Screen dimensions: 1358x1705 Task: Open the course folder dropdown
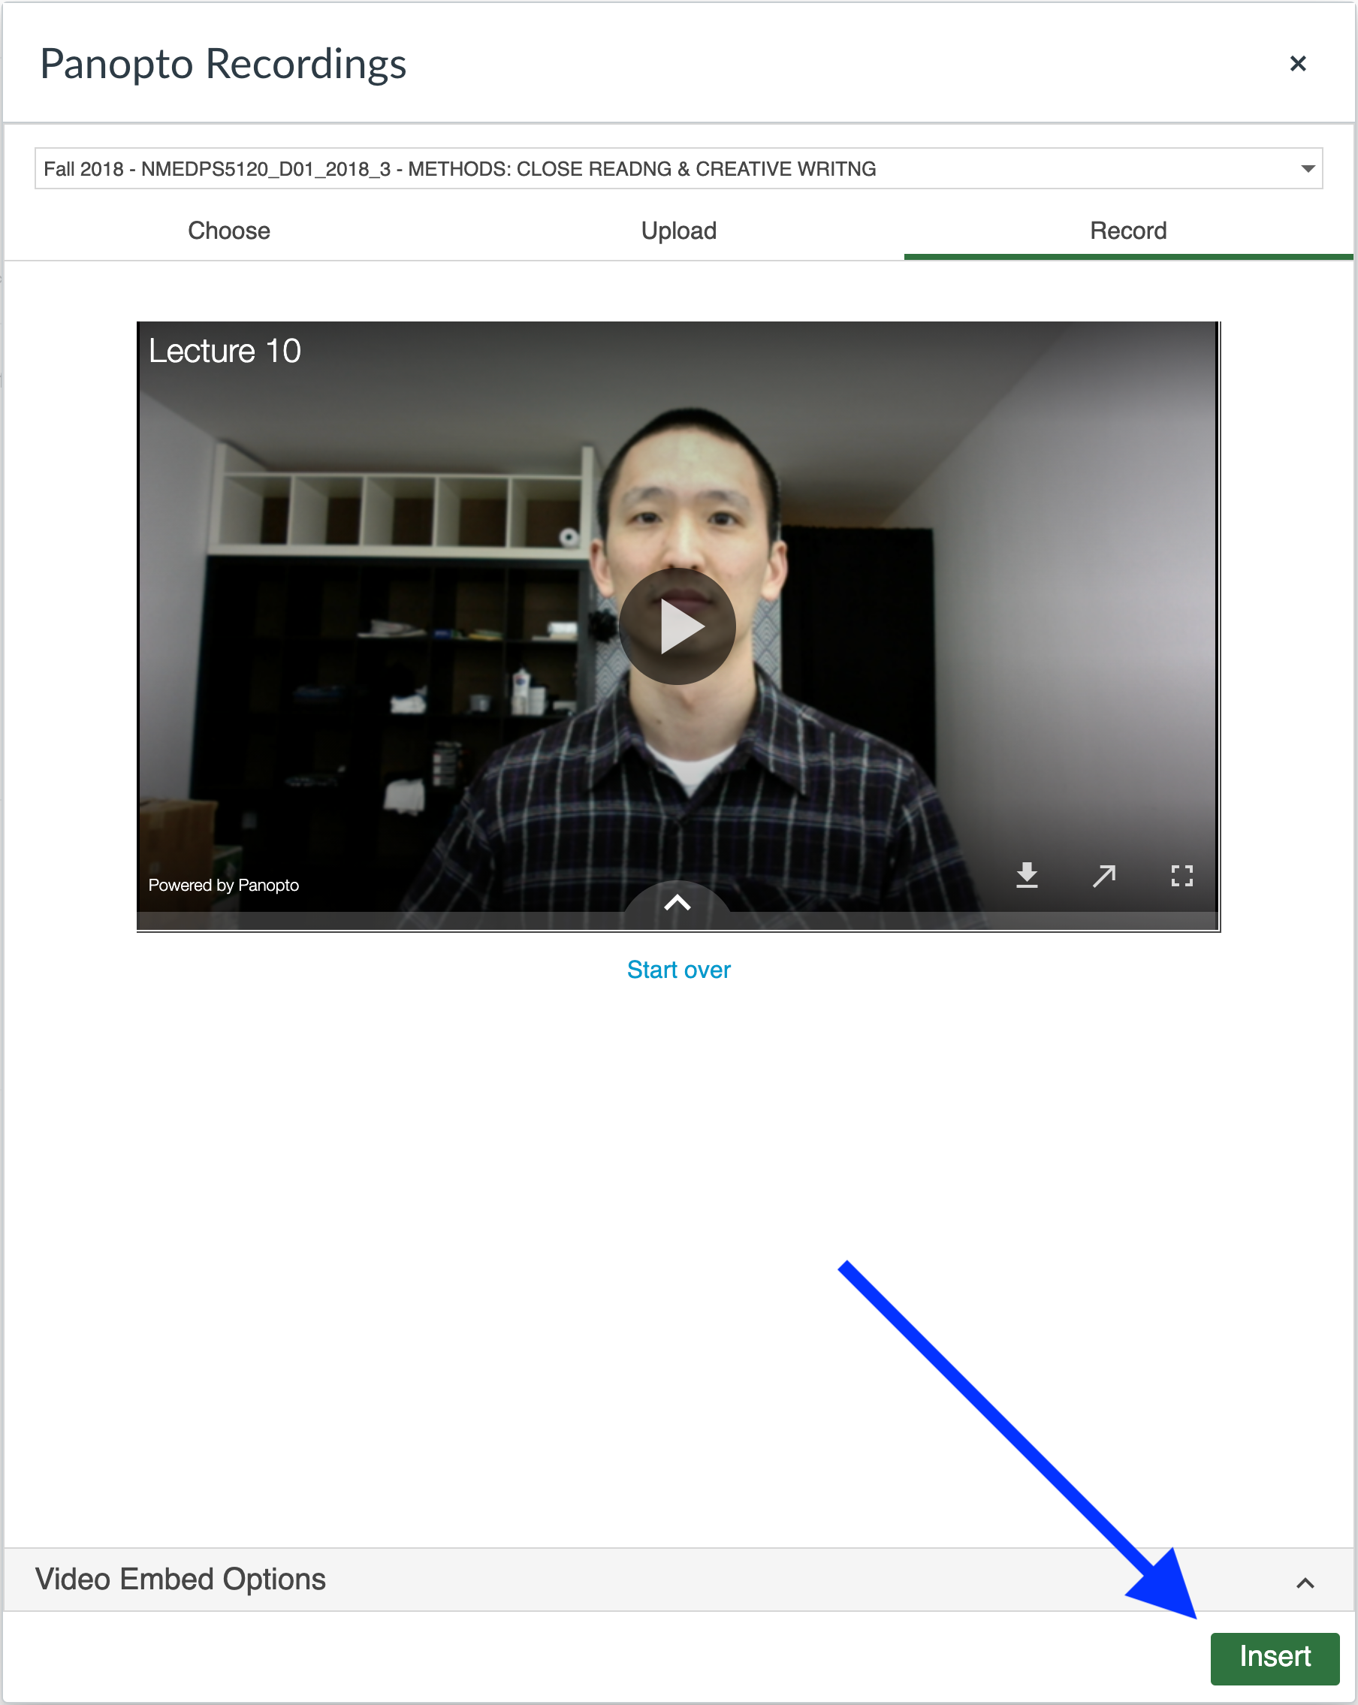[x=678, y=168]
